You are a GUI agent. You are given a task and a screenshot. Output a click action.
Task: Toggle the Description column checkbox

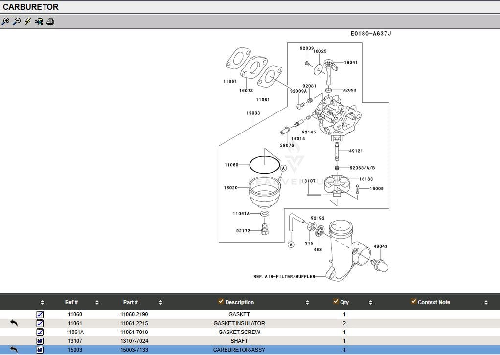[221, 302]
